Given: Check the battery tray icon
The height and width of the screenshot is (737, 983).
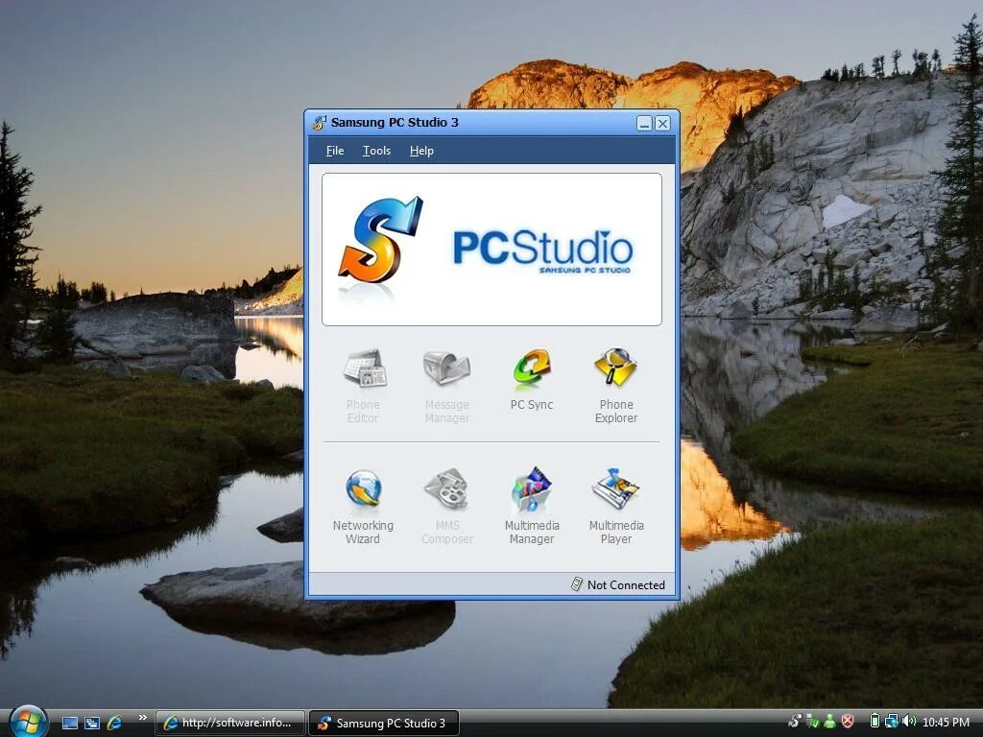Looking at the screenshot, I should 875,722.
